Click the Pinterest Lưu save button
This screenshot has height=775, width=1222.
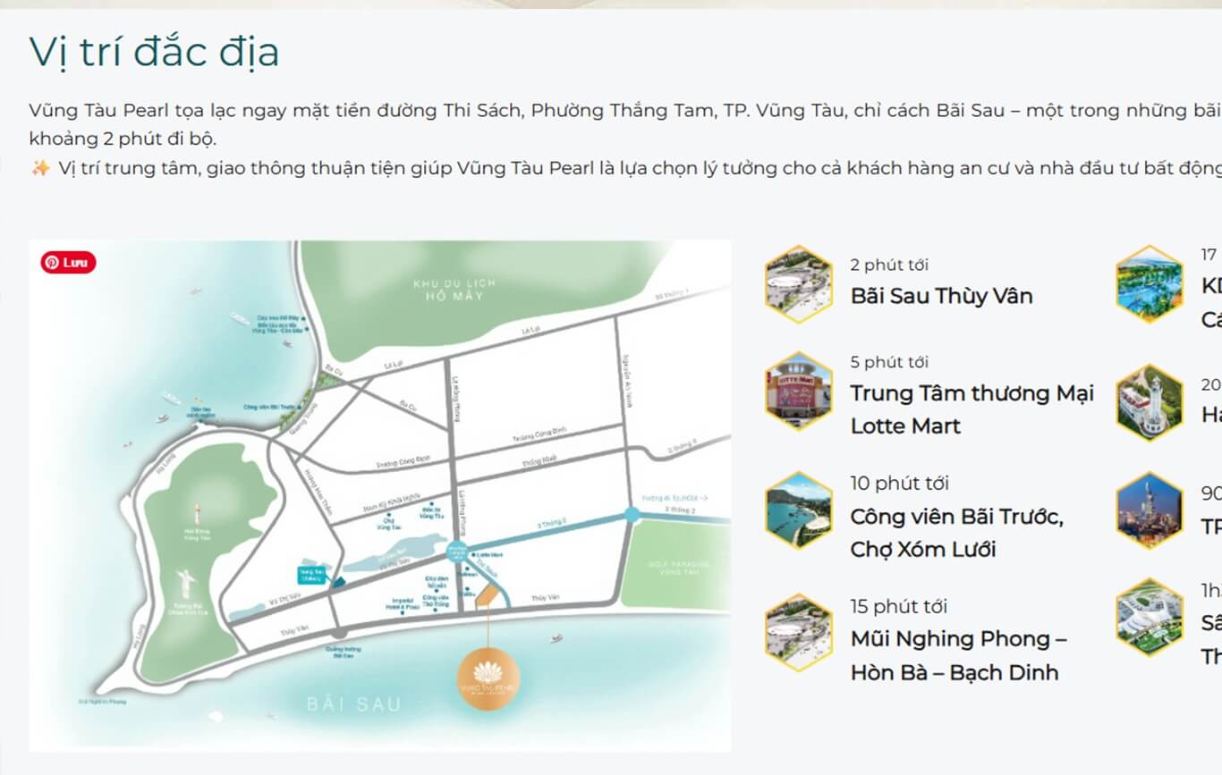point(68,263)
